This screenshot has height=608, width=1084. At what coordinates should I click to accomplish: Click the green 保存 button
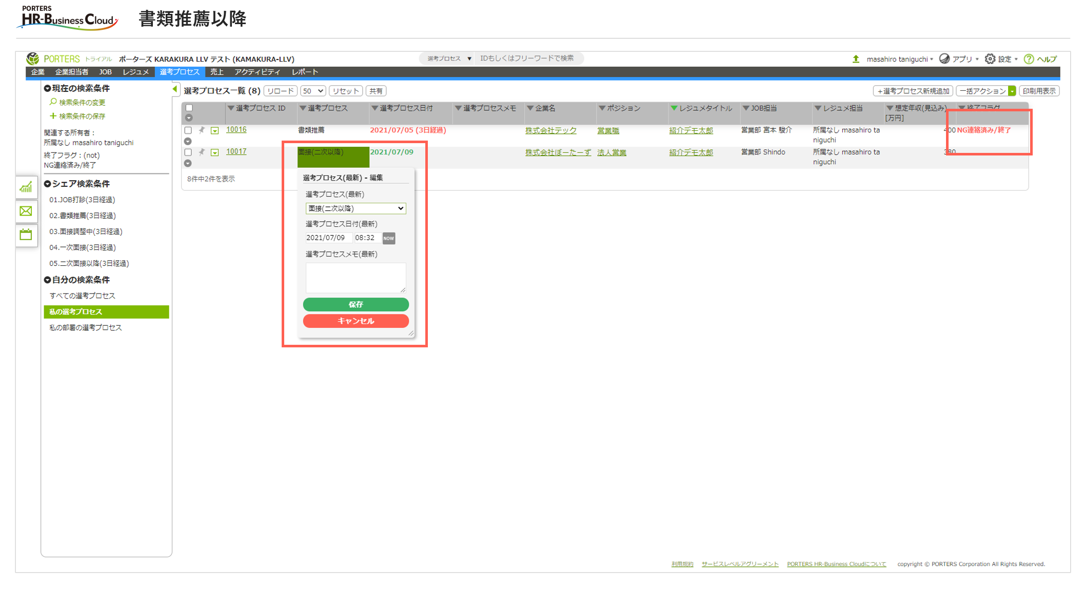coord(356,304)
